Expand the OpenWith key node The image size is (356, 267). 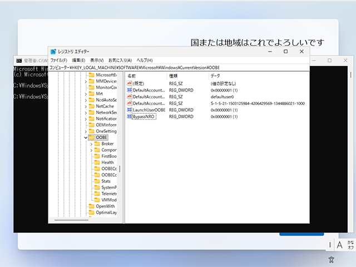click(x=85, y=206)
